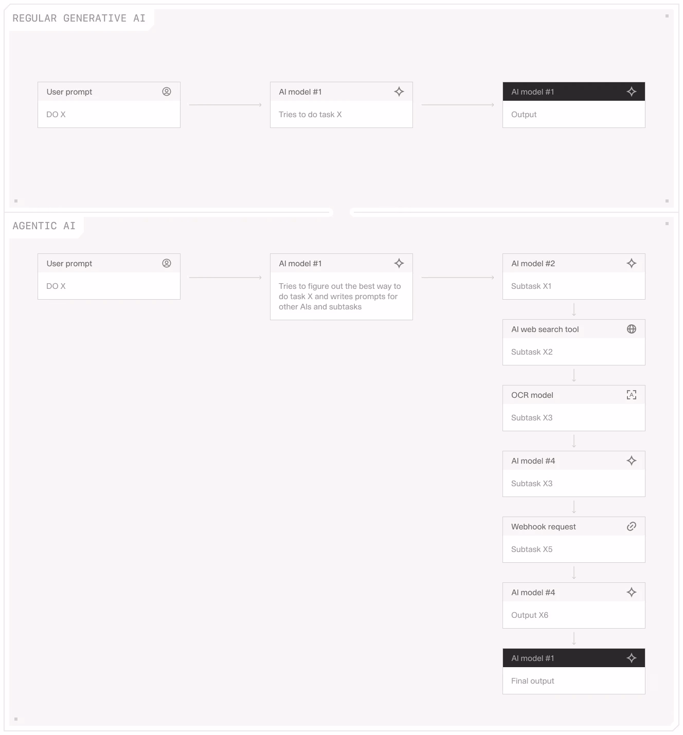This screenshot has height=735, width=683.
Task: Select the AGENTIC AI section label
Action: click(44, 226)
